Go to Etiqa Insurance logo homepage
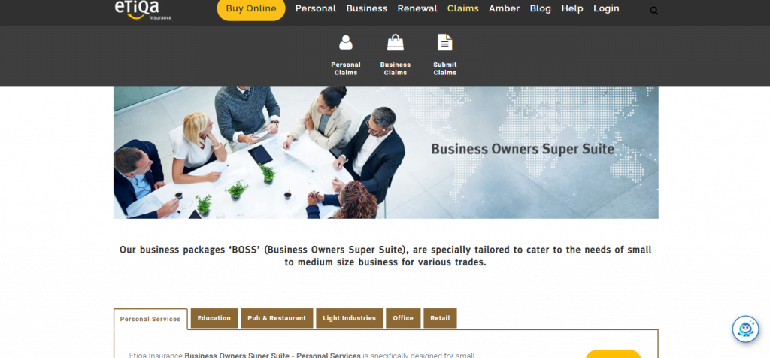Viewport: 770px width, 358px height. click(x=143, y=9)
